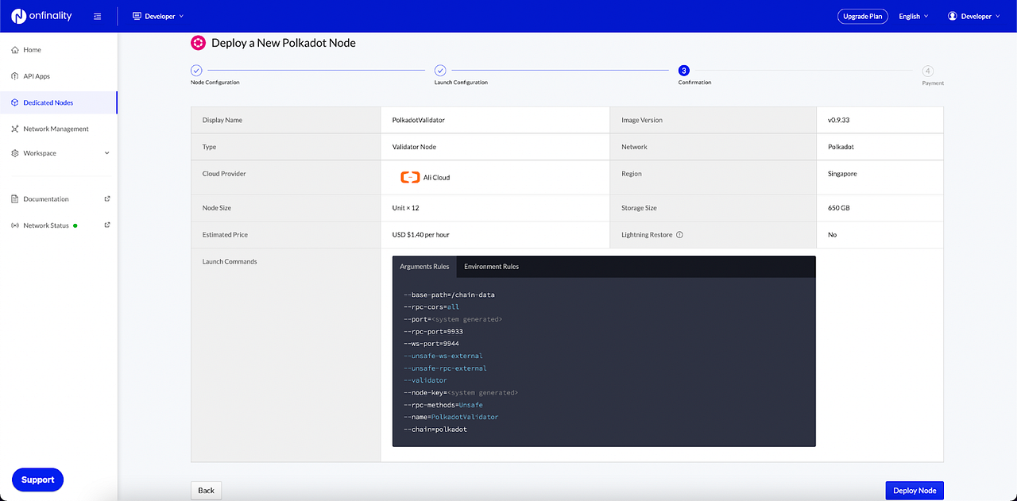Click the Dedicated Nodes cube icon
The image size is (1017, 501).
[15, 102]
